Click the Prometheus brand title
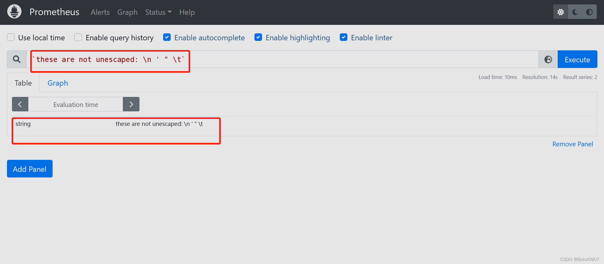 point(54,12)
